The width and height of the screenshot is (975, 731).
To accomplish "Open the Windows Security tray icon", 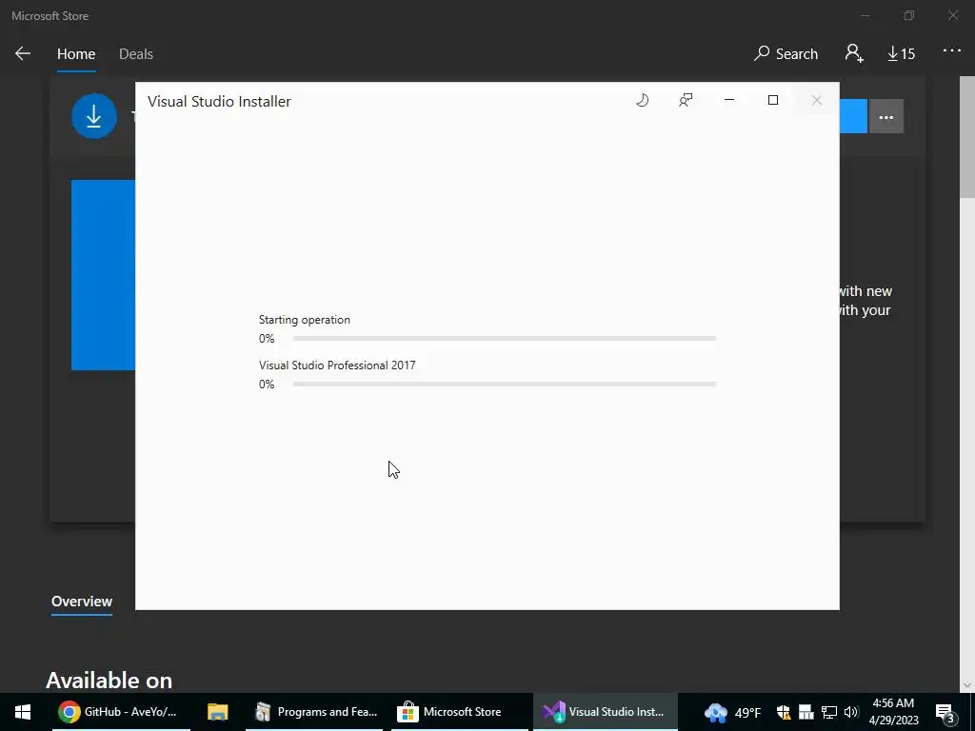I will [784, 712].
